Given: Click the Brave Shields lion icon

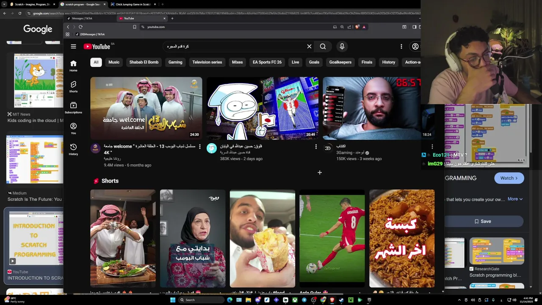Looking at the screenshot, I should (x=357, y=27).
